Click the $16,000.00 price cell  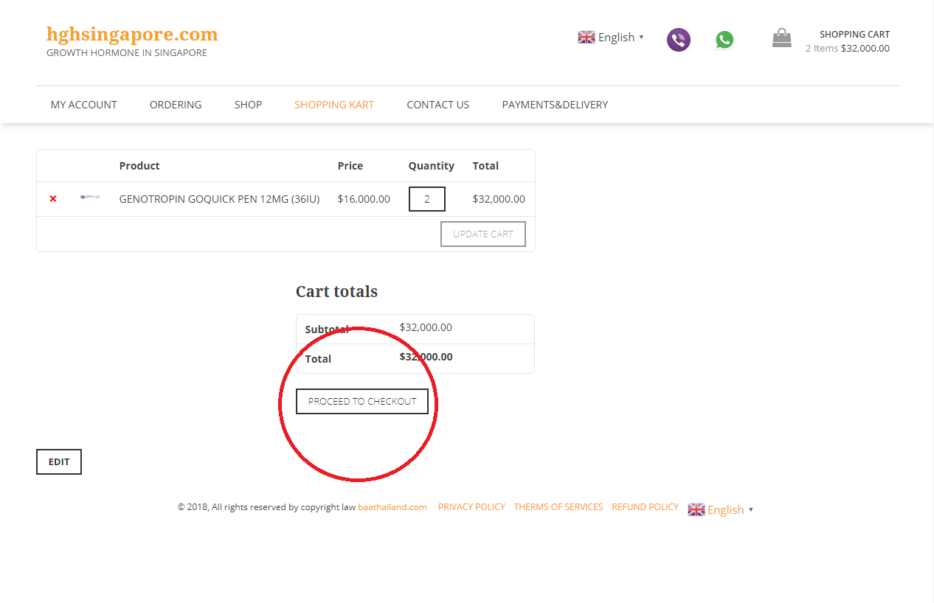click(364, 199)
